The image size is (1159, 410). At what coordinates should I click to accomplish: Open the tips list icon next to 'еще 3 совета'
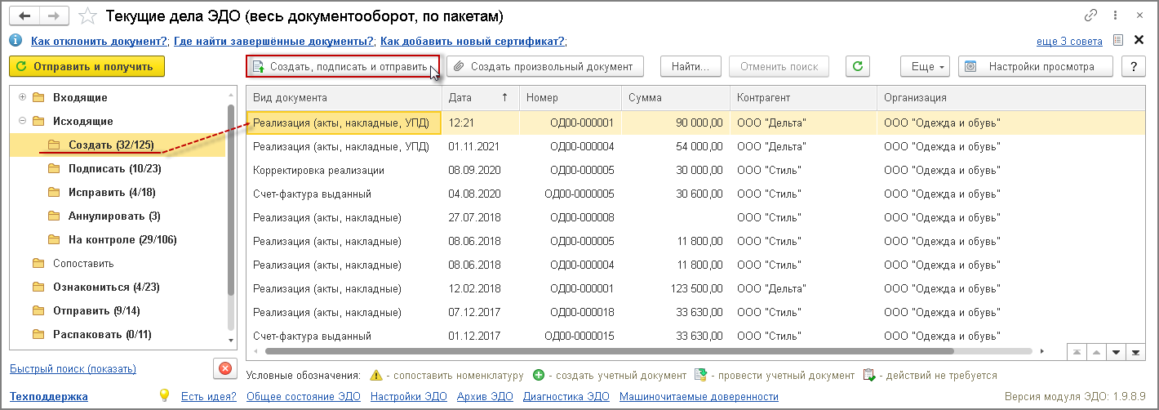1118,40
